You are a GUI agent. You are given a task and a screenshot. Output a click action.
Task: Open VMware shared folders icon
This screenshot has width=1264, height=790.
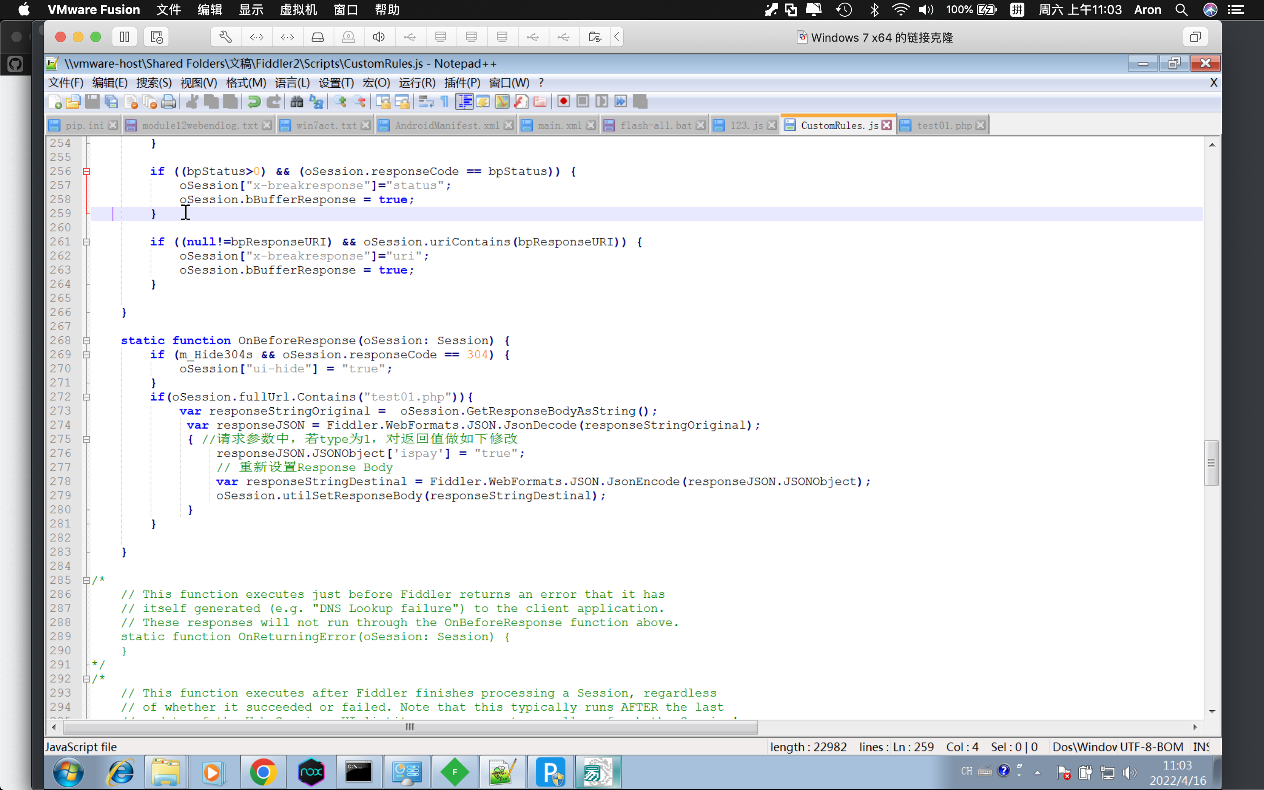[x=595, y=37]
